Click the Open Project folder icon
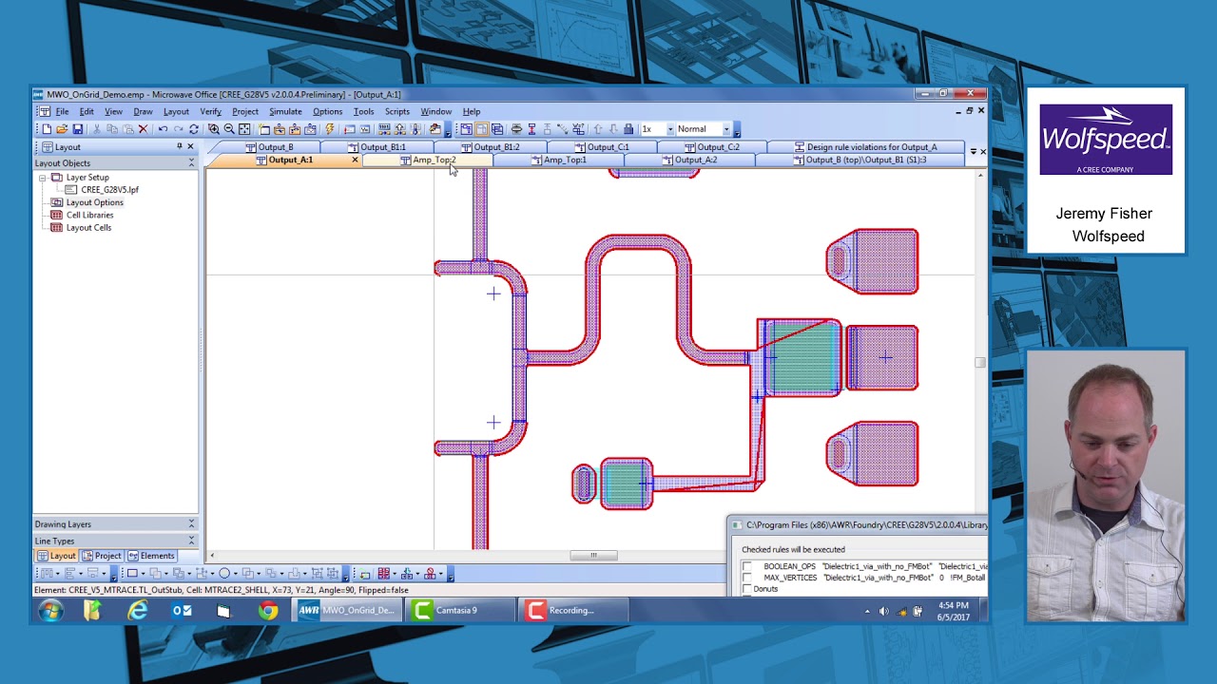This screenshot has height=684, width=1217. 62,129
